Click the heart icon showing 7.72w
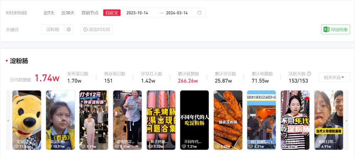355x158 pixels. [x=150, y=146]
